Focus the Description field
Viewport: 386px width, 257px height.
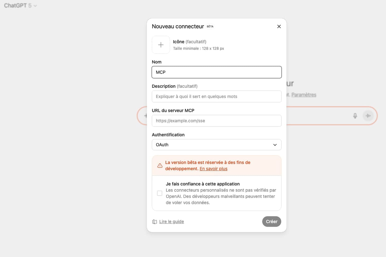(x=216, y=96)
